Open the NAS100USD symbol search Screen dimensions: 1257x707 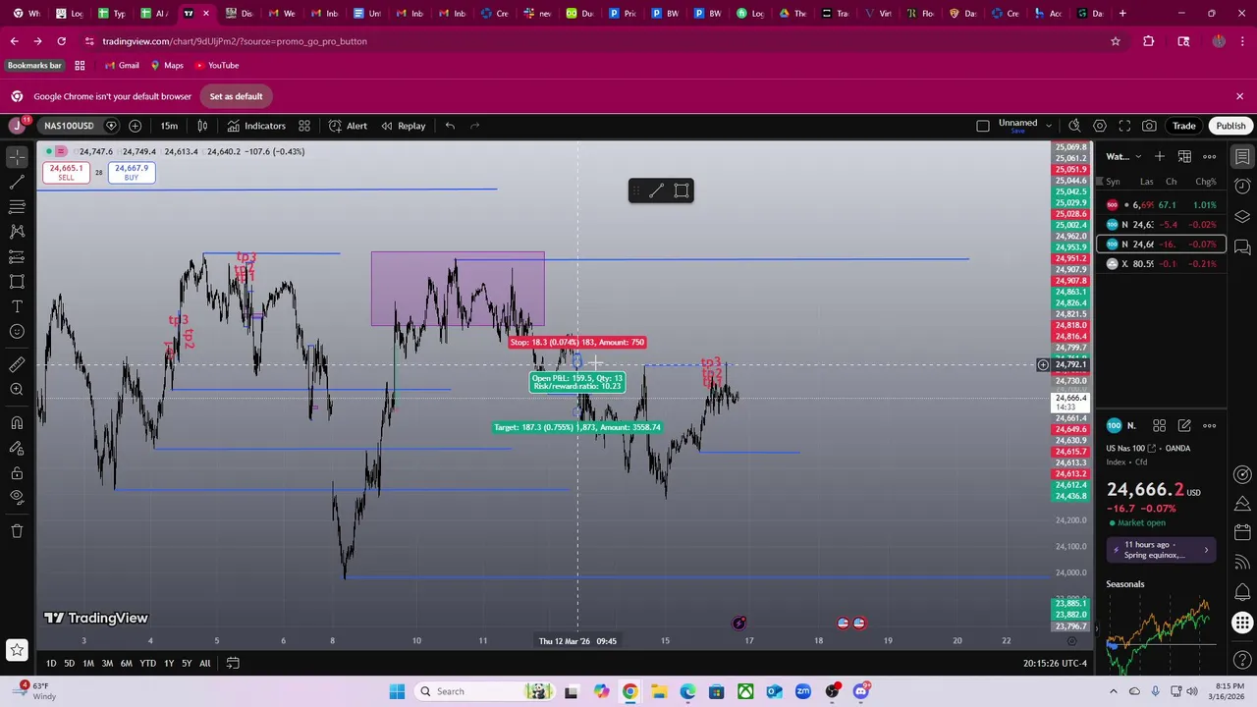click(69, 126)
